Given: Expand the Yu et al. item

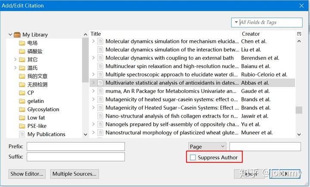Looking at the screenshot, I should [x=93, y=124].
